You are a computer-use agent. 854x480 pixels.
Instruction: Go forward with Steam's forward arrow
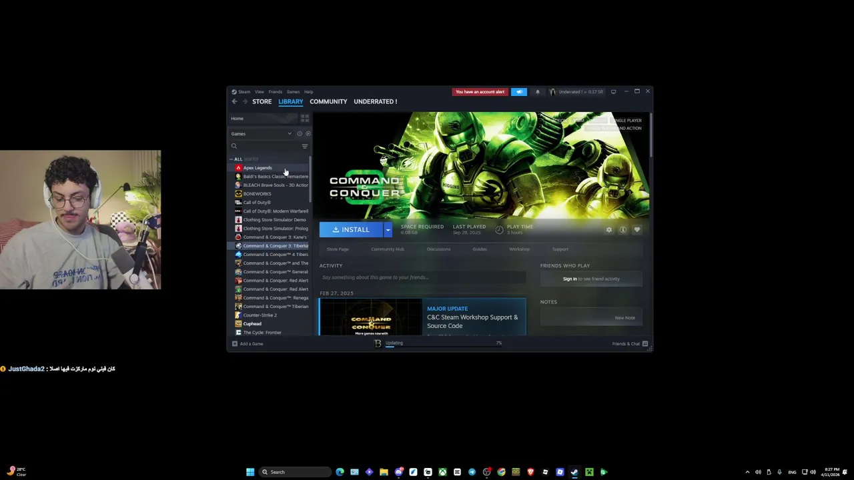[245, 101]
